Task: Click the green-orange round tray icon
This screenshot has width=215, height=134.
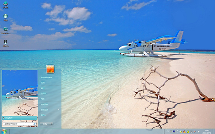Action: coord(181,131)
